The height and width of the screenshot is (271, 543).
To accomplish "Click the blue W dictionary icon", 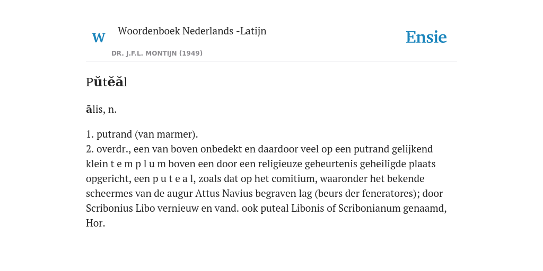I will [x=98, y=38].
